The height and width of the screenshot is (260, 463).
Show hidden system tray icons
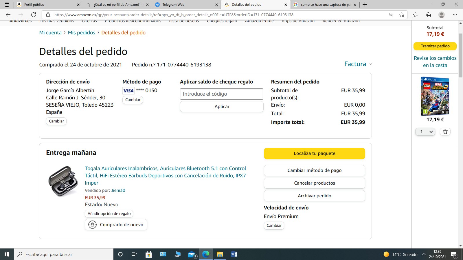(424, 254)
